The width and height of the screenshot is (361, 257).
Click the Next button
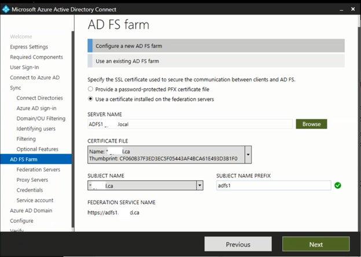316,244
